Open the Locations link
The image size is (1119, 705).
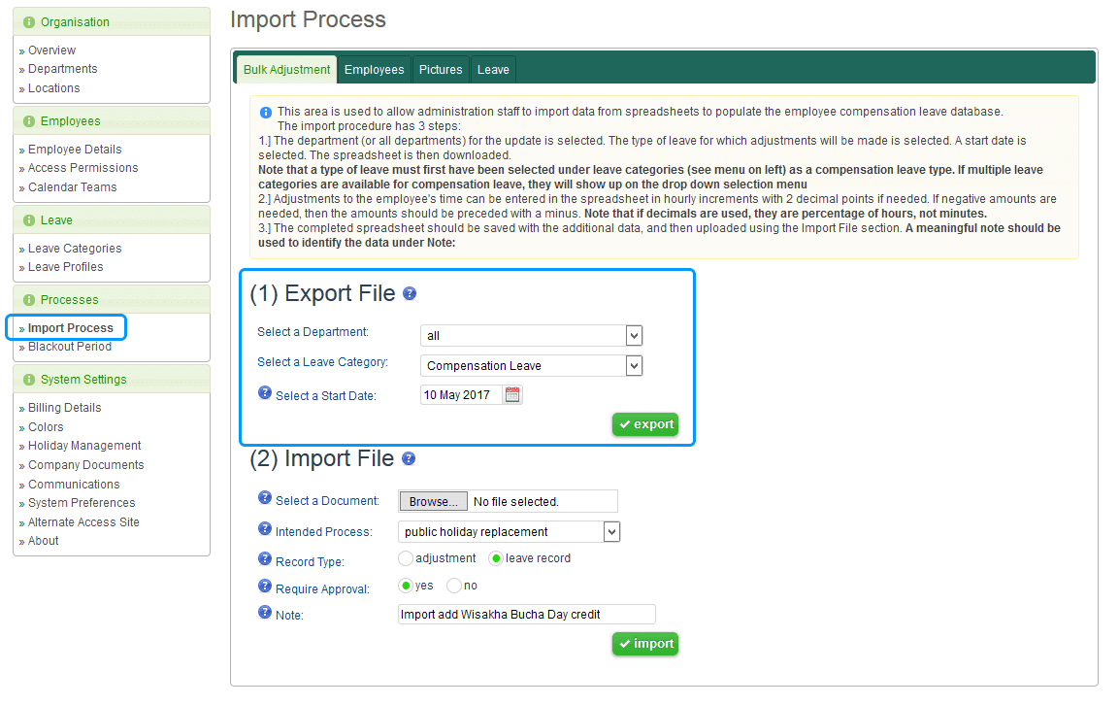click(53, 88)
